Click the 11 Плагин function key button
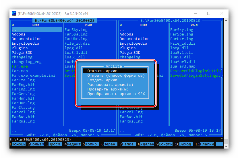This screenshot has height=158, width=238. pyautogui.click(x=205, y=144)
